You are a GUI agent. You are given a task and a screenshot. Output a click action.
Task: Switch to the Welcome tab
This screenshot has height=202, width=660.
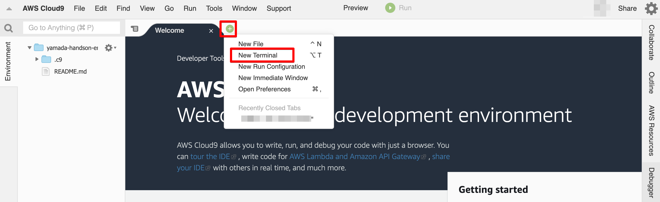click(x=169, y=30)
